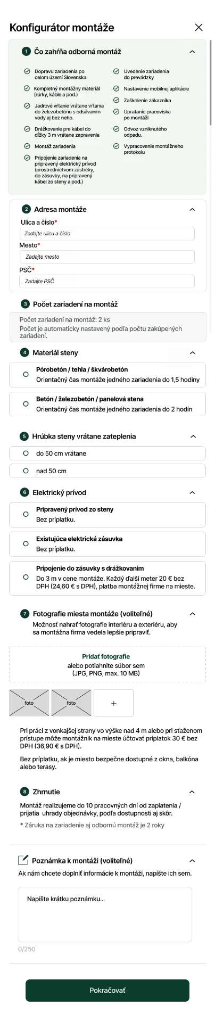Click the note pencil icon beside 'Poznámka k montáži'
Viewport: 215px width, 1022px height.
[x=23, y=860]
